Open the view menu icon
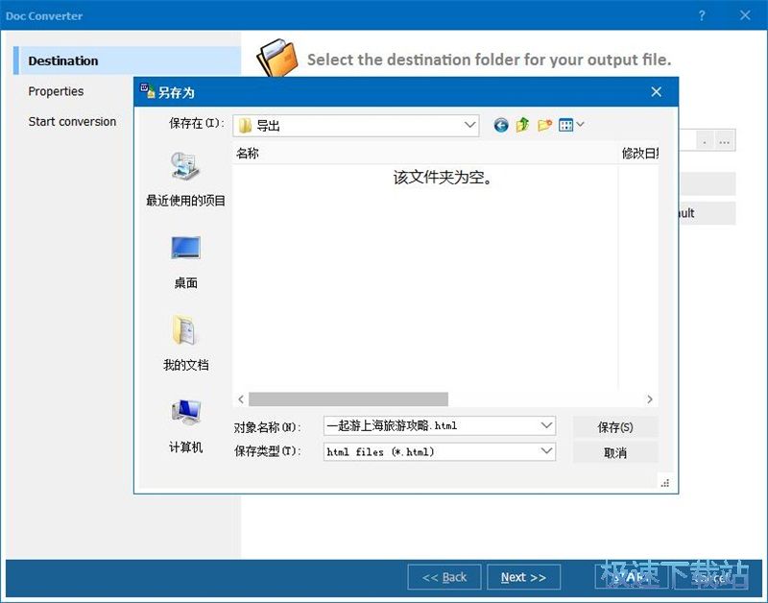The image size is (768, 603). 565,126
